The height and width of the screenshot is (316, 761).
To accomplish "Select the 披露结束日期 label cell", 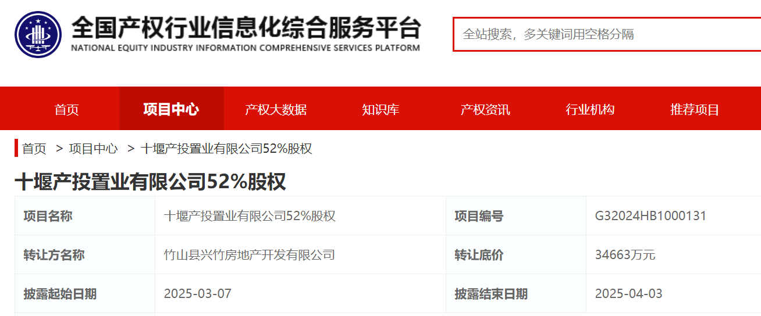I will [516, 294].
